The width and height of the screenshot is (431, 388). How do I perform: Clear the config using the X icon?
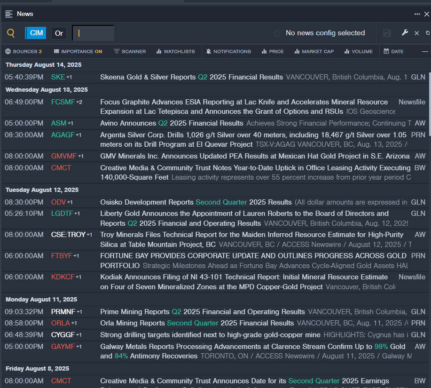point(417,33)
